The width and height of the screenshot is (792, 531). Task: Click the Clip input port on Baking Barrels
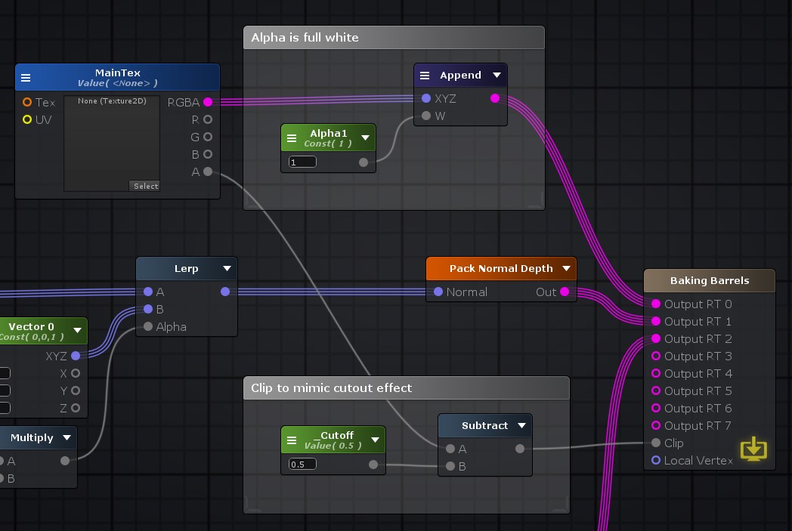coord(656,443)
